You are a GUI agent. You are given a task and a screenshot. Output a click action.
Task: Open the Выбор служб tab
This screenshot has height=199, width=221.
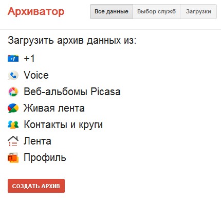point(156,11)
